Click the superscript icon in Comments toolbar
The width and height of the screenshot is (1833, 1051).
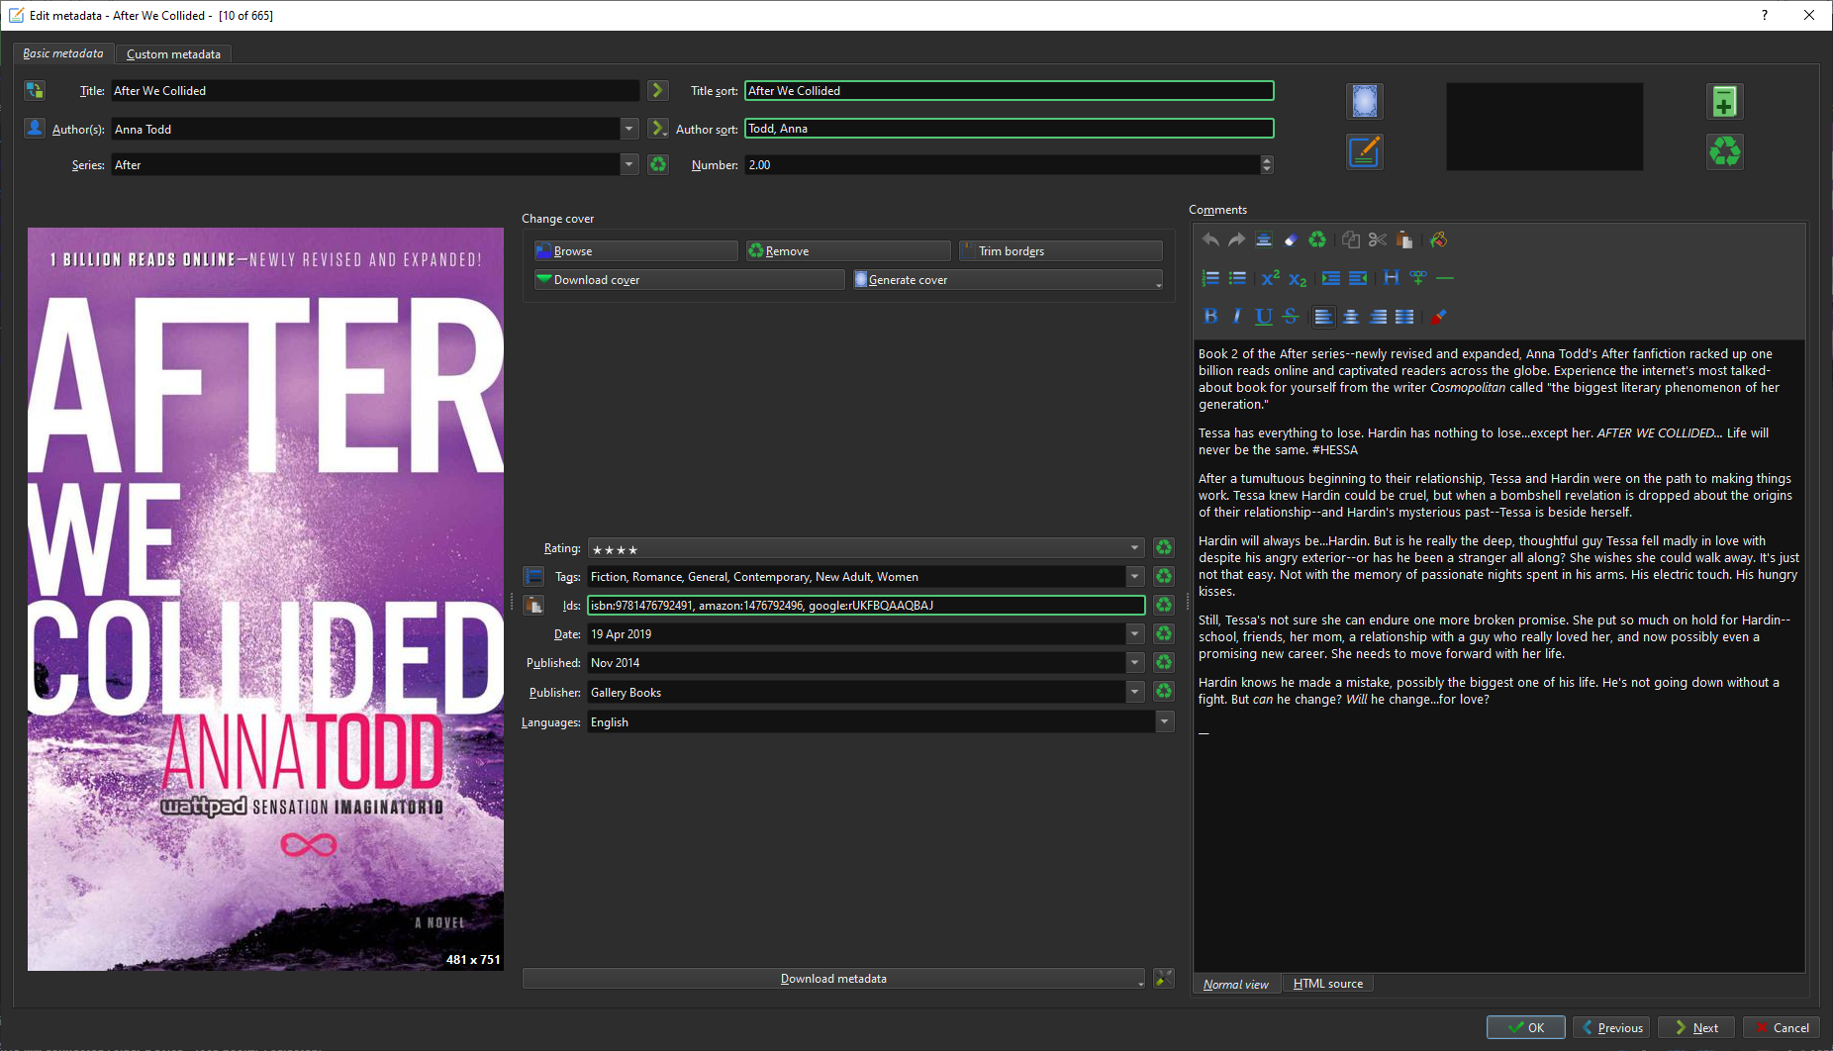pyautogui.click(x=1270, y=278)
